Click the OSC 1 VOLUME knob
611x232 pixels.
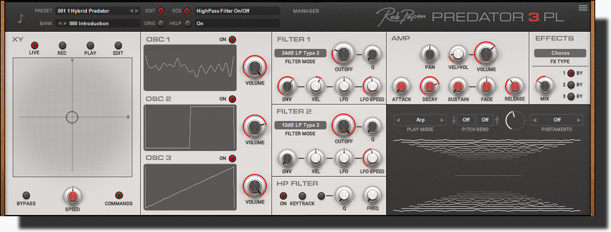254,67
